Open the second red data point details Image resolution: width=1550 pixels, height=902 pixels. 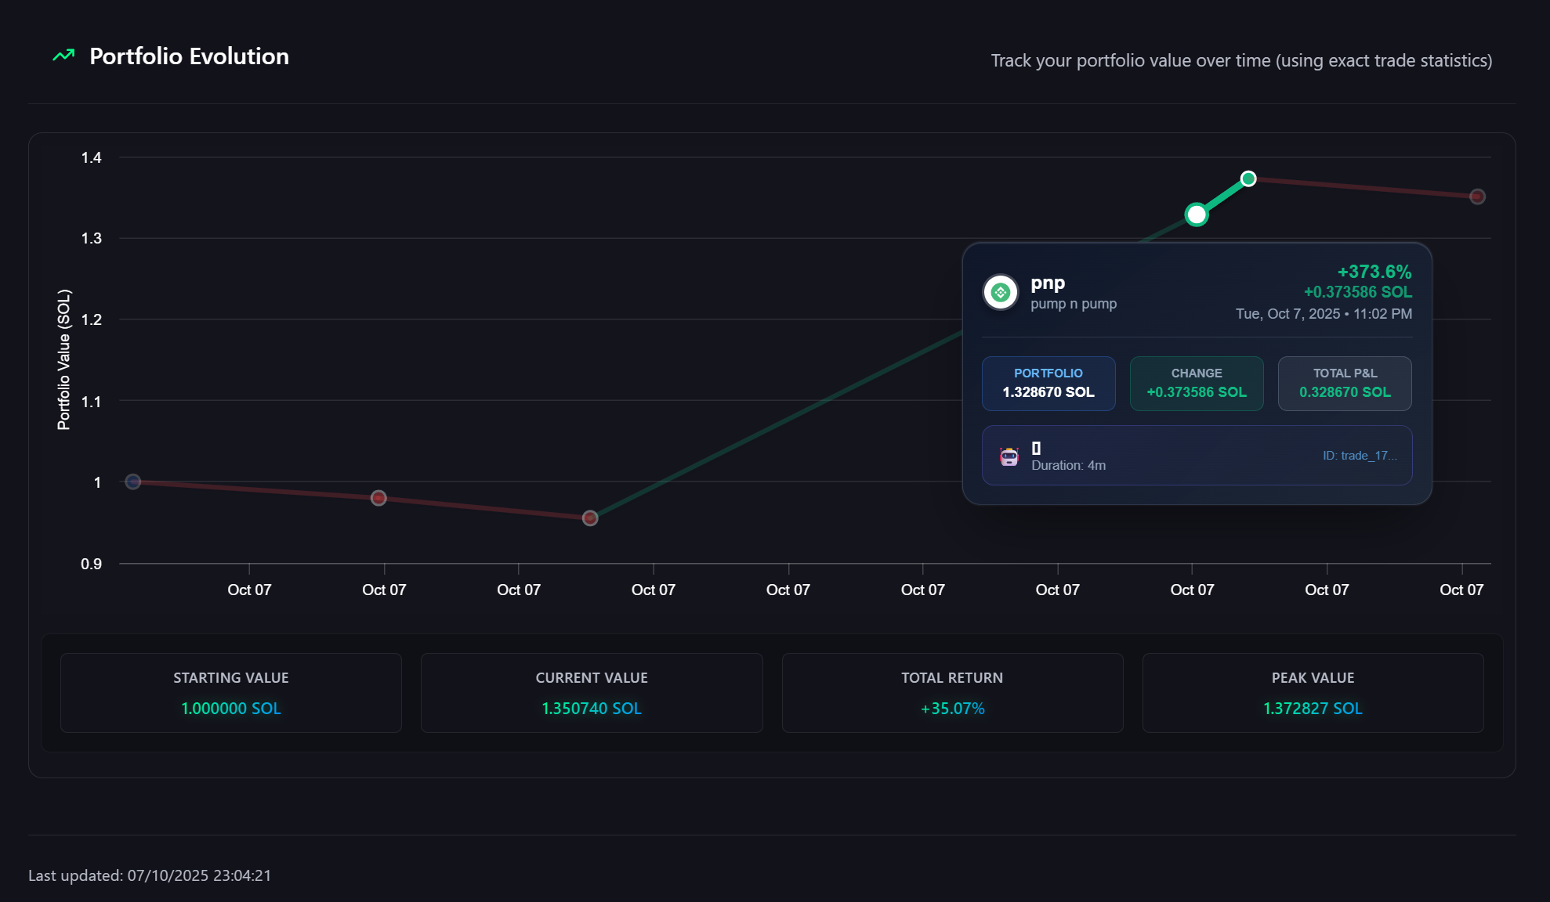379,497
